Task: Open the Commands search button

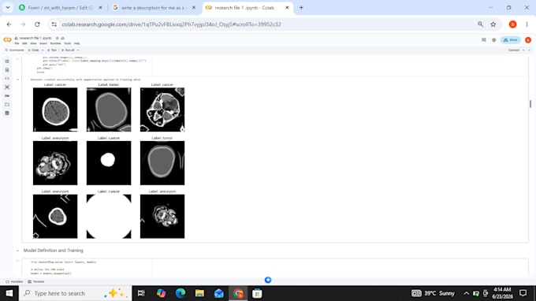Action: (15, 50)
